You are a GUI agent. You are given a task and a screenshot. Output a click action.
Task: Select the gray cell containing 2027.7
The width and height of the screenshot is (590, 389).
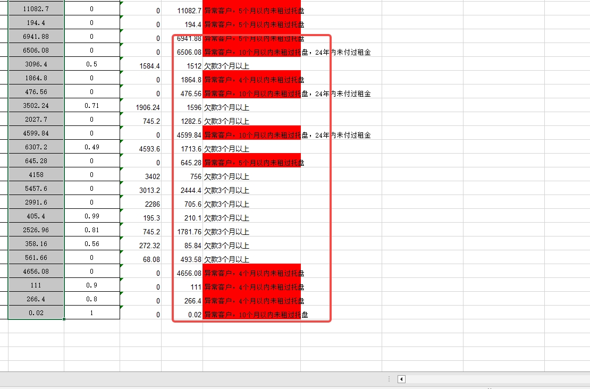tap(36, 119)
